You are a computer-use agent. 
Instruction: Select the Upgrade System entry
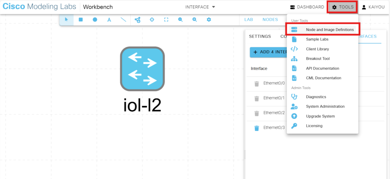[x=322, y=116]
